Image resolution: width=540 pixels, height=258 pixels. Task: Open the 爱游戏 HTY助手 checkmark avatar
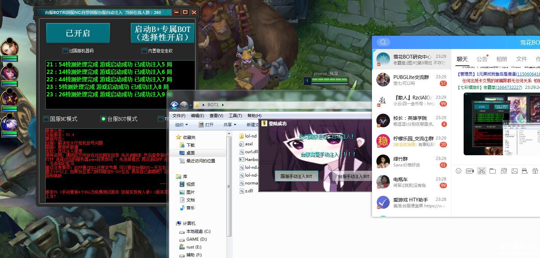pos(383,202)
